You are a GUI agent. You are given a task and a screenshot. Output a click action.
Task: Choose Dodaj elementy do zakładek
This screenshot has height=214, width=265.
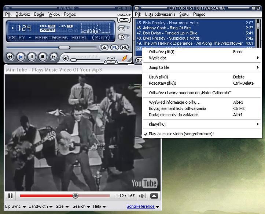click(202, 115)
